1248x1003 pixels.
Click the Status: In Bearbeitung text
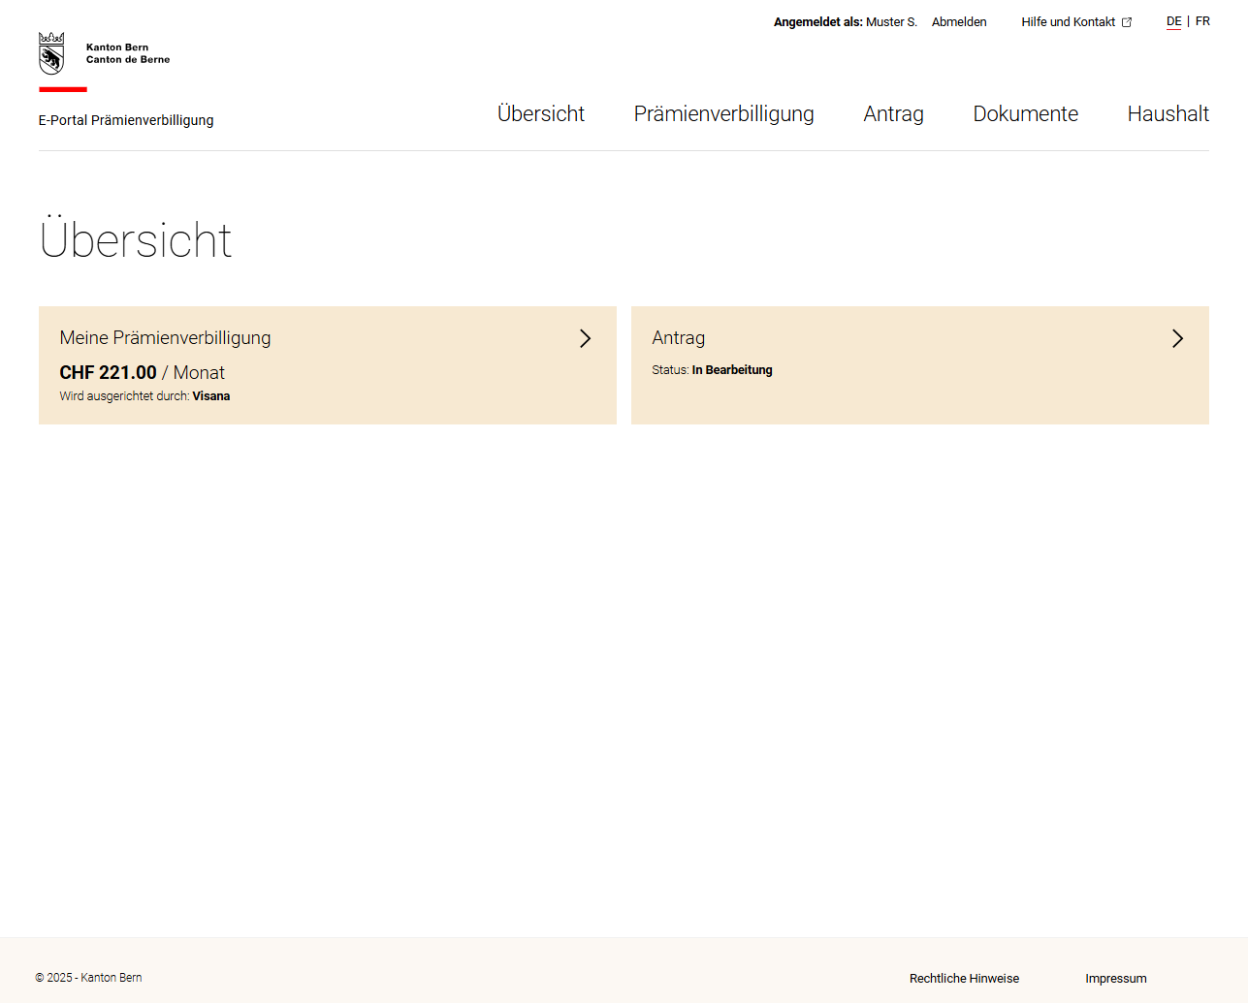coord(712,370)
